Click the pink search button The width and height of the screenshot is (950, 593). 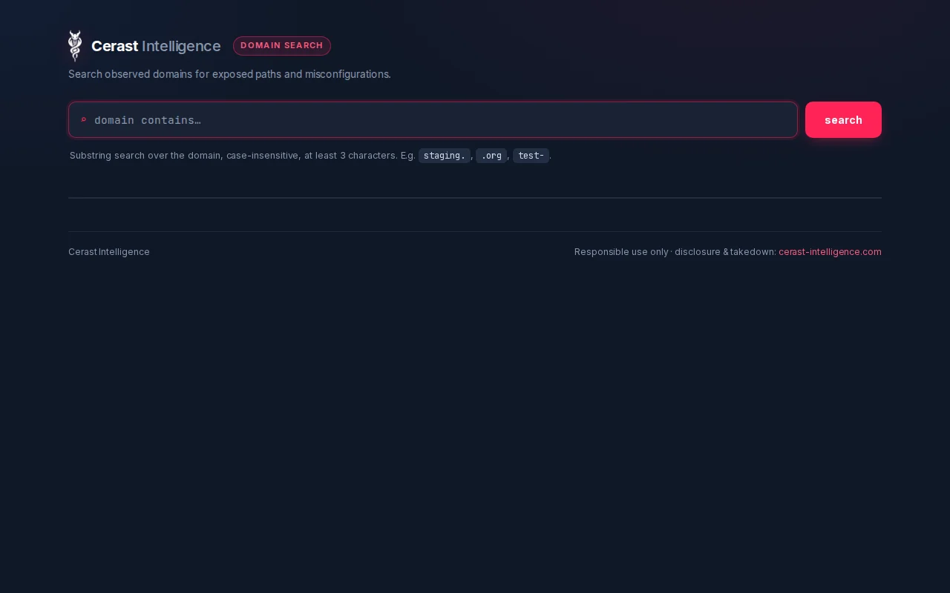click(843, 119)
